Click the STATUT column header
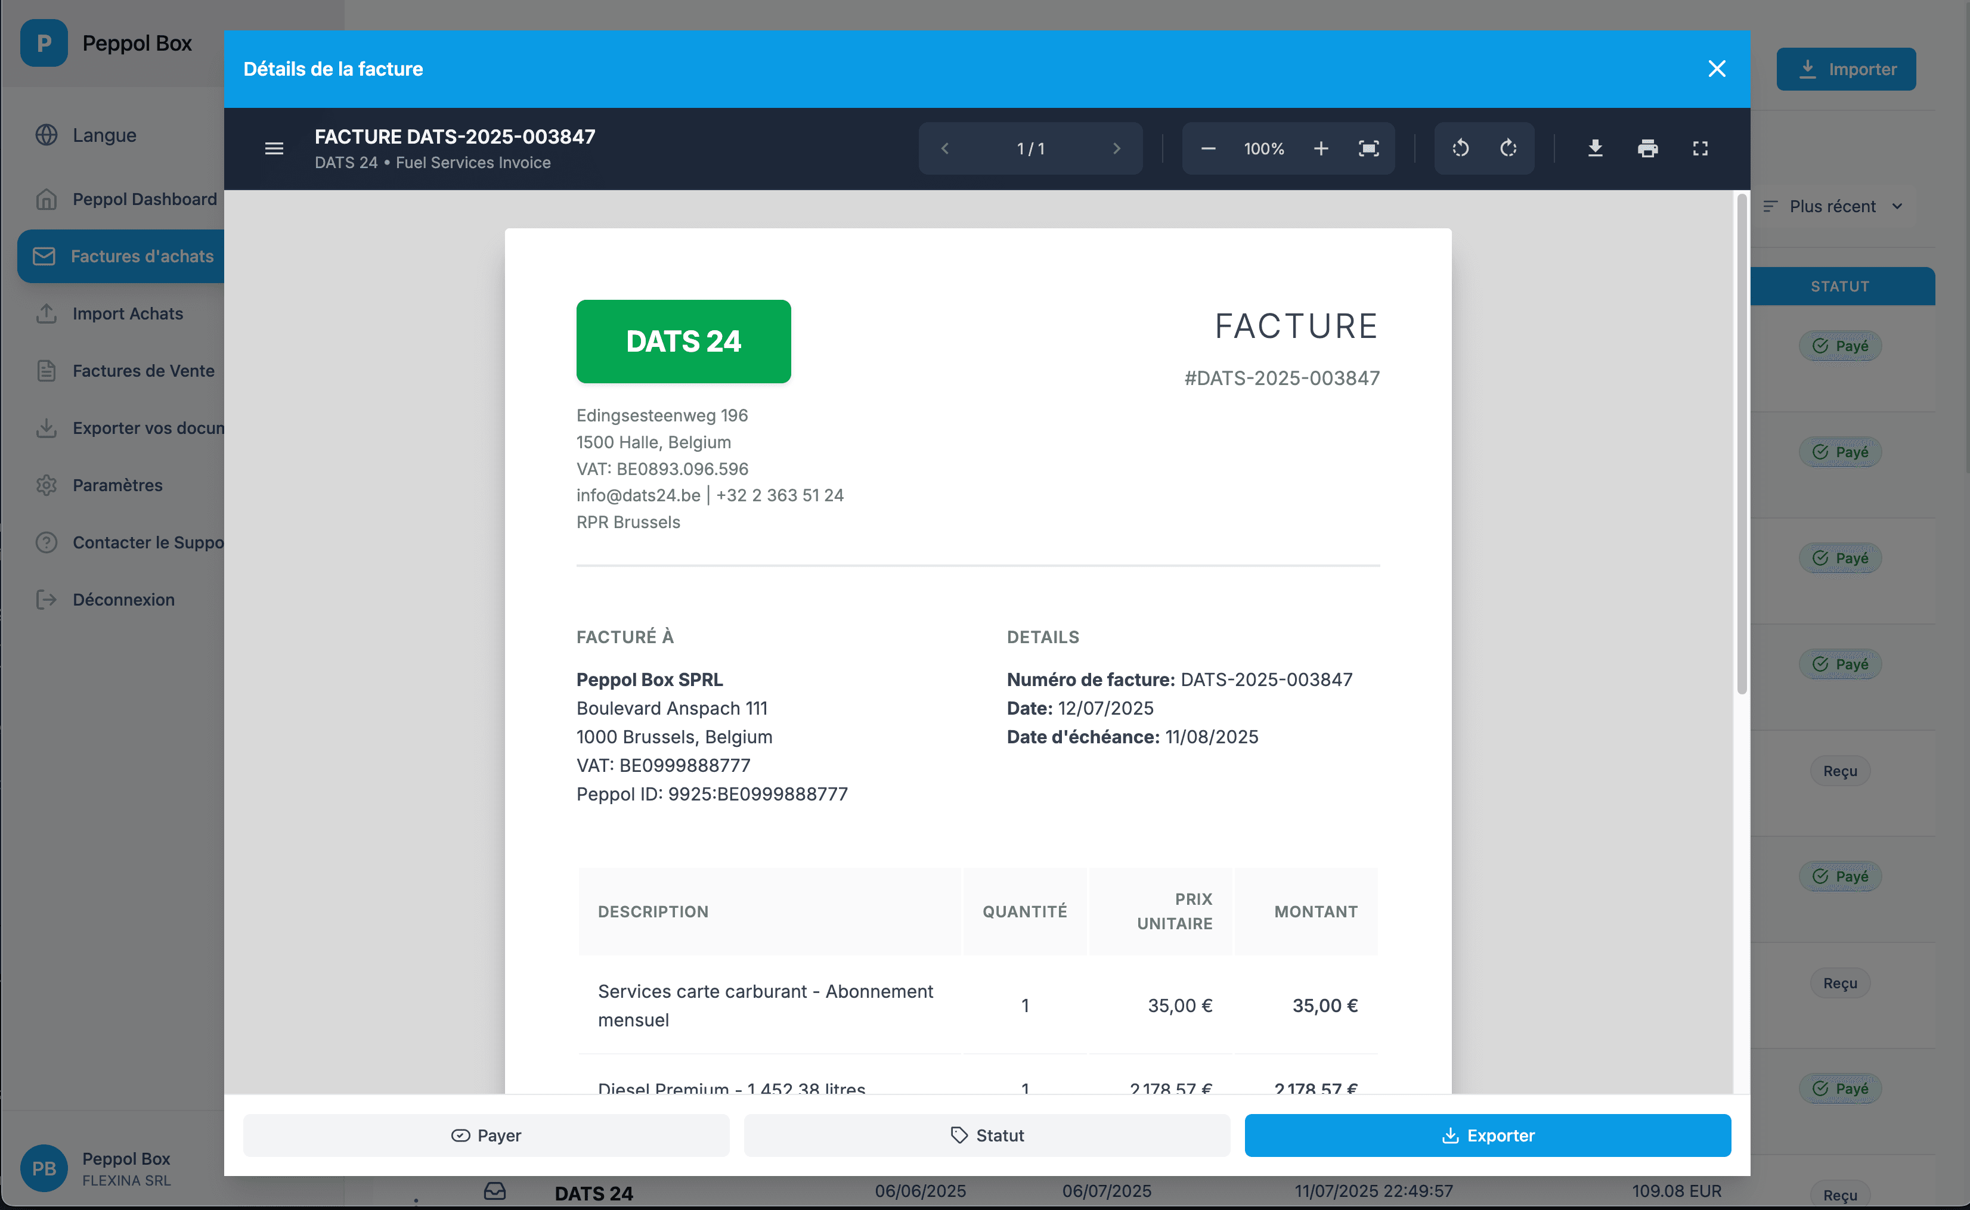This screenshot has height=1210, width=1970. point(1839,287)
